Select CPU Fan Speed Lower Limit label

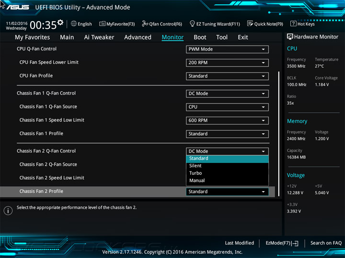pos(49,62)
